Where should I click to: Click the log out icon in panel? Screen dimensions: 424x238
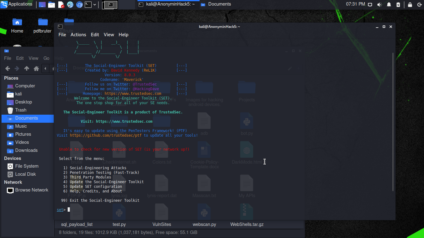(419, 5)
